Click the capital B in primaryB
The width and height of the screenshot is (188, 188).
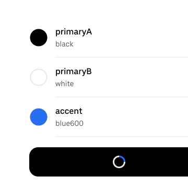pyautogui.click(x=89, y=72)
